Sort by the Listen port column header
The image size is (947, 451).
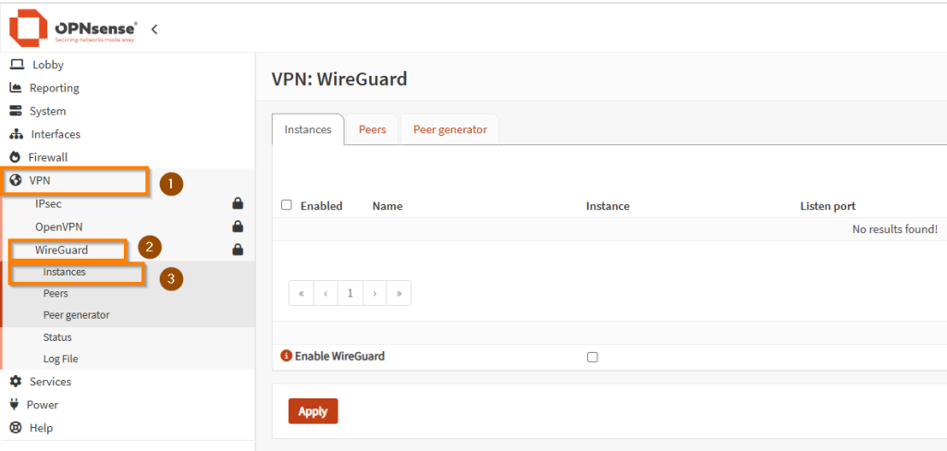coord(828,206)
